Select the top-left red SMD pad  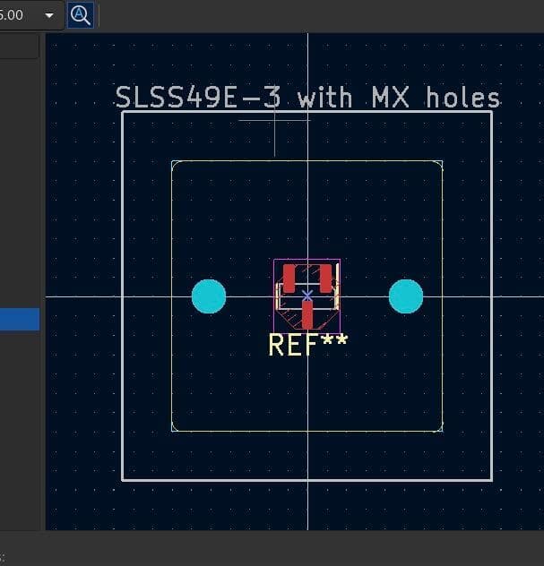click(x=289, y=277)
